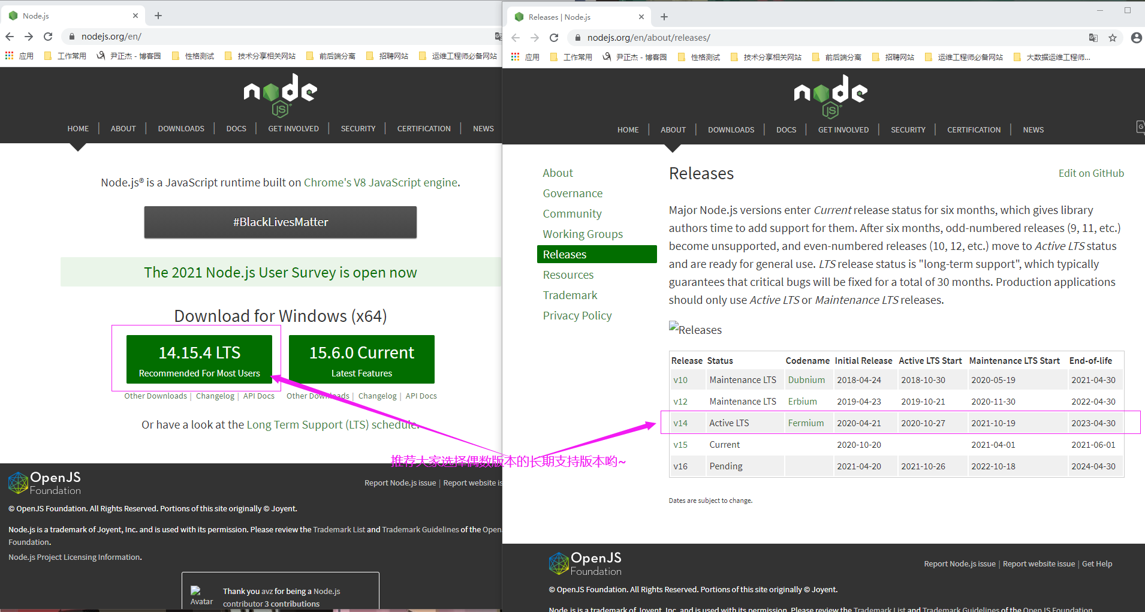Image resolution: width=1145 pixels, height=612 pixels.
Task: Go back in the left Node.js window
Action: [10, 37]
